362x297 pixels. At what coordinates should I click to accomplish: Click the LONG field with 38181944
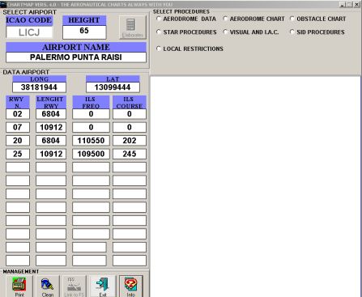coord(39,87)
